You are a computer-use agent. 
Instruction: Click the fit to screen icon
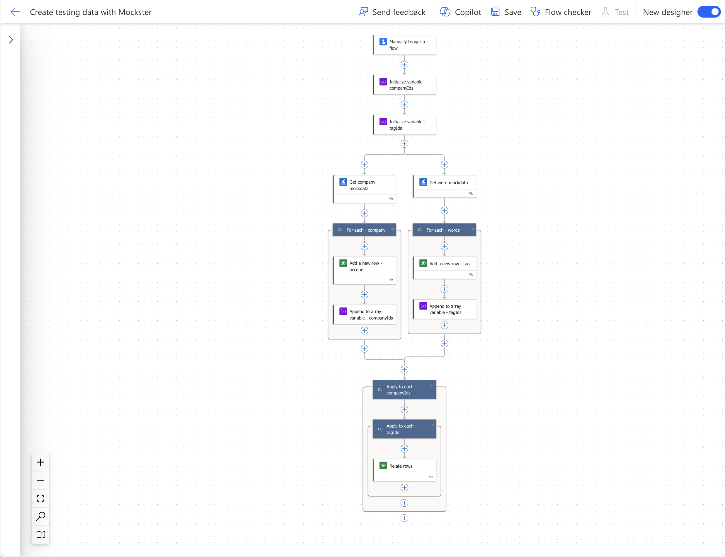pyautogui.click(x=40, y=498)
